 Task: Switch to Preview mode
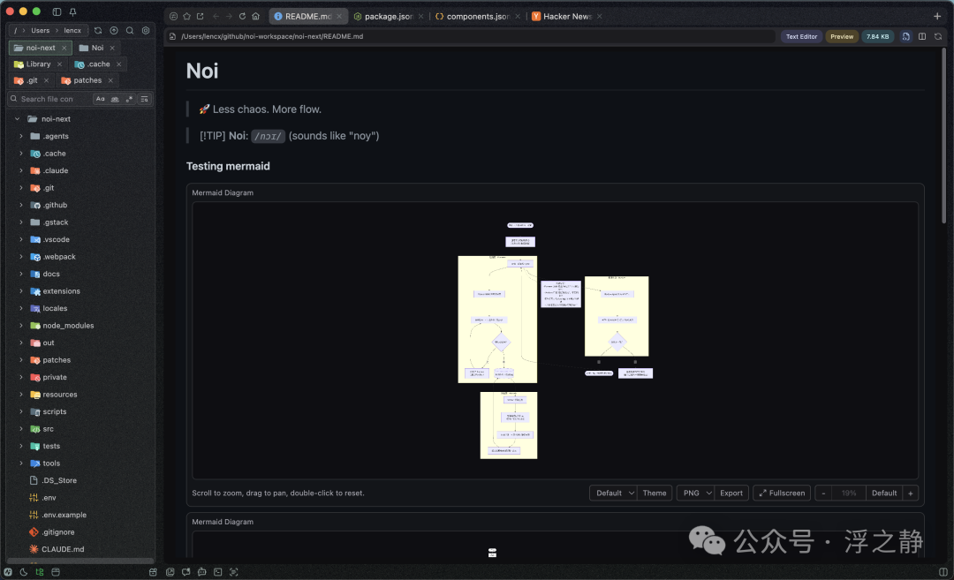point(842,36)
